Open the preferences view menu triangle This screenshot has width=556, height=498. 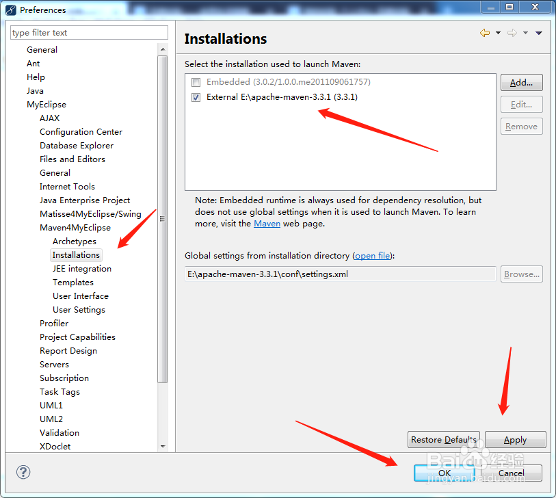(x=539, y=33)
